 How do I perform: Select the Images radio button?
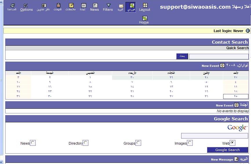pyautogui.click(x=190, y=143)
